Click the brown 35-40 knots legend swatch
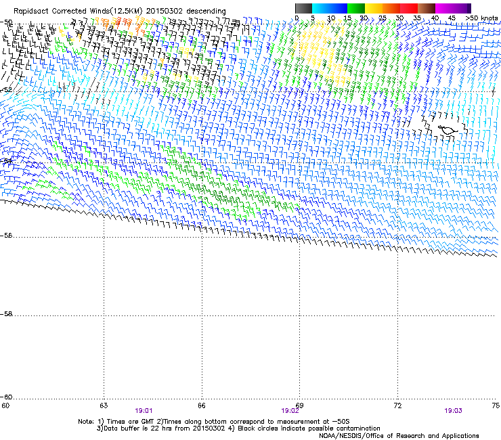501x440 pixels. (427, 8)
